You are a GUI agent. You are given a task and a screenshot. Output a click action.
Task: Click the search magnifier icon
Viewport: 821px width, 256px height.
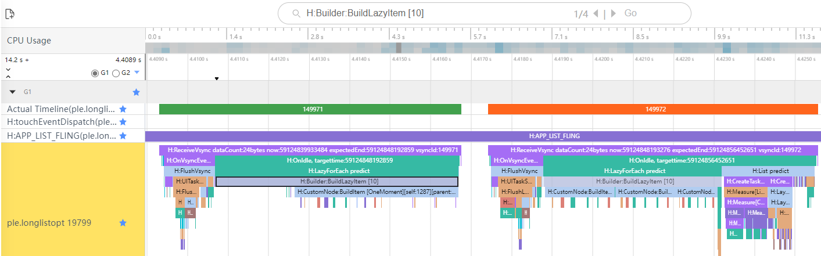click(296, 13)
